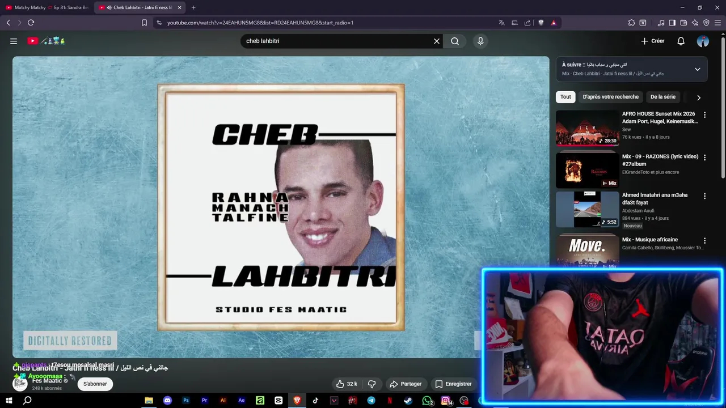Screen dimensions: 726x408
Task: Show more filter chips with arrow
Action: [x=699, y=97]
